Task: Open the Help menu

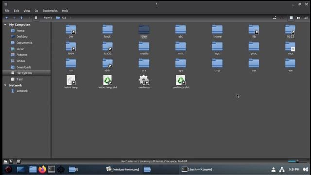Action: point(65,11)
